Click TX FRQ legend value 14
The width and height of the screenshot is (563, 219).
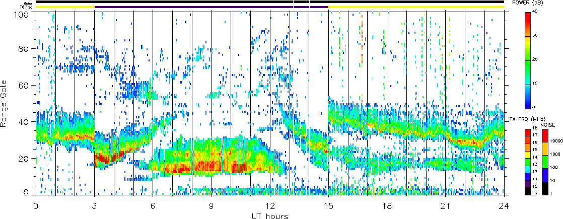[535, 157]
